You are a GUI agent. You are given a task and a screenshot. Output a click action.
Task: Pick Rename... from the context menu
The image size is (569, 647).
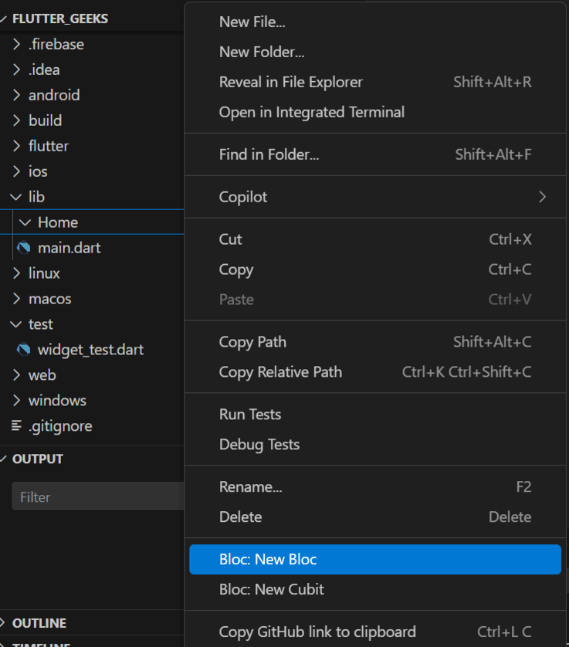[x=250, y=487]
